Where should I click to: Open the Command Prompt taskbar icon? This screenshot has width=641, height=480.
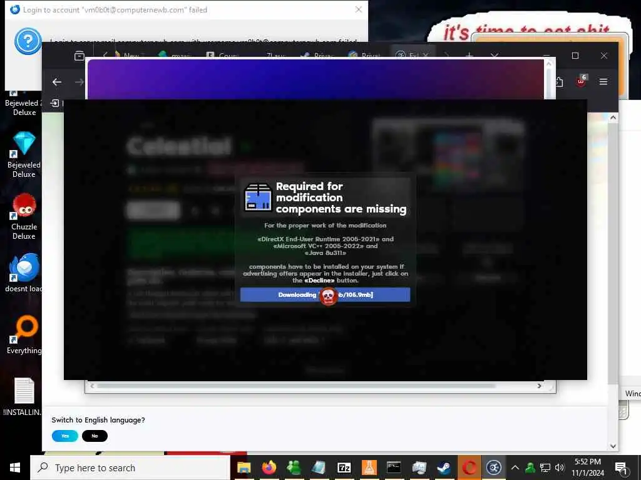394,467
